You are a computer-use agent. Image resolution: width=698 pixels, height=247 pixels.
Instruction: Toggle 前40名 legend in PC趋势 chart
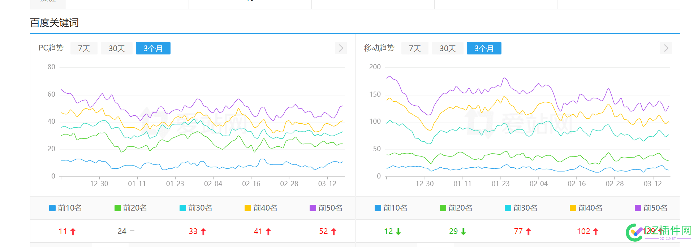tap(261, 208)
